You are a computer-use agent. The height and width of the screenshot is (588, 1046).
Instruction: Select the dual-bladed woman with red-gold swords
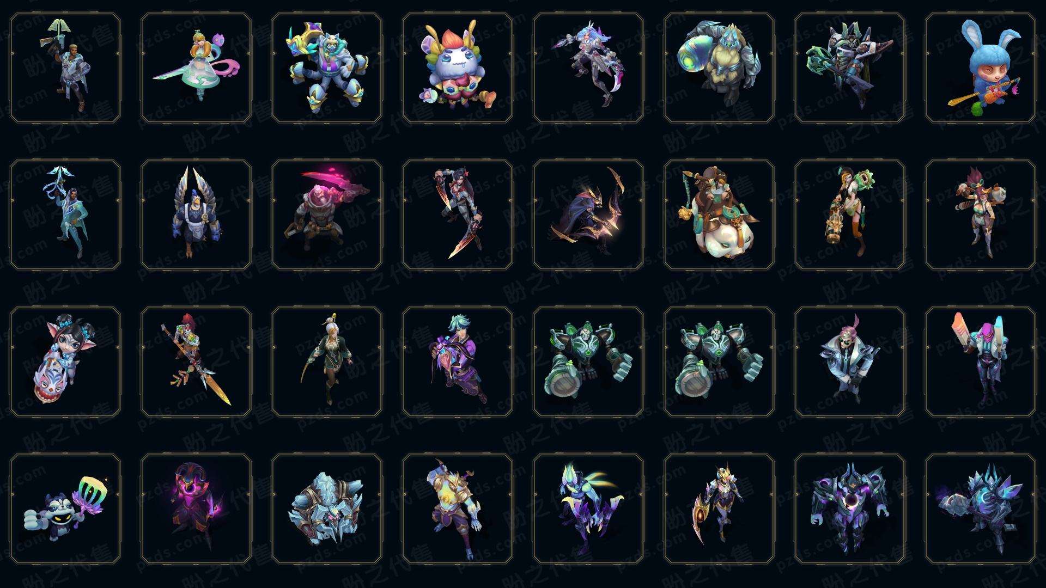(457, 215)
